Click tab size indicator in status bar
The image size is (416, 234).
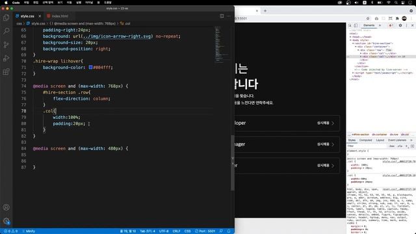[x=148, y=231]
